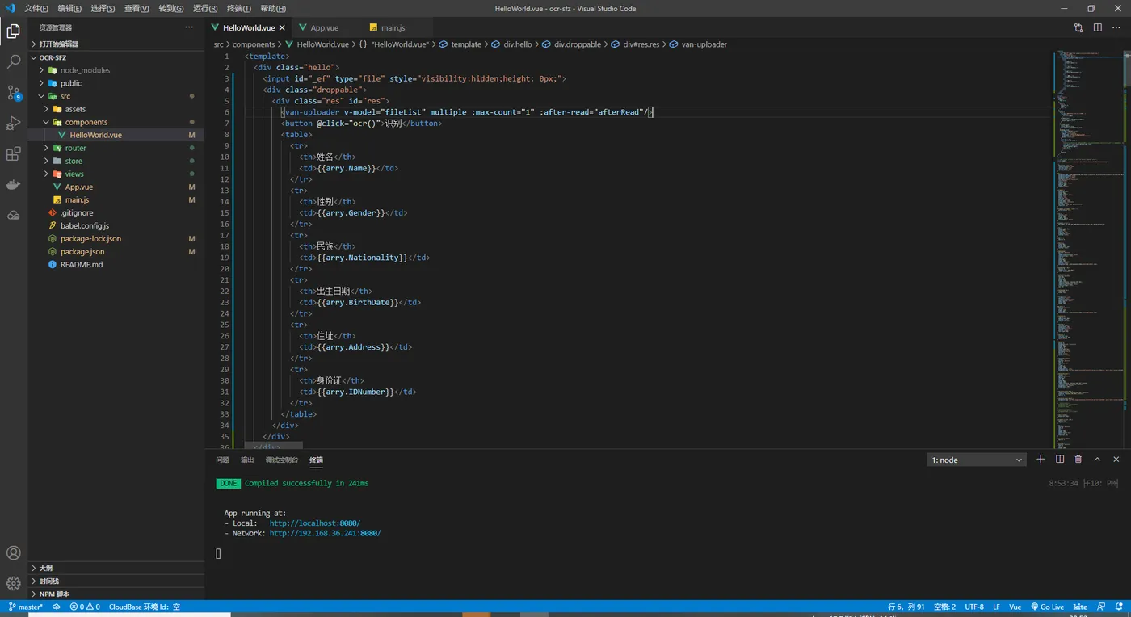
Task: Expand the 大纲 outline section
Action: click(116, 568)
